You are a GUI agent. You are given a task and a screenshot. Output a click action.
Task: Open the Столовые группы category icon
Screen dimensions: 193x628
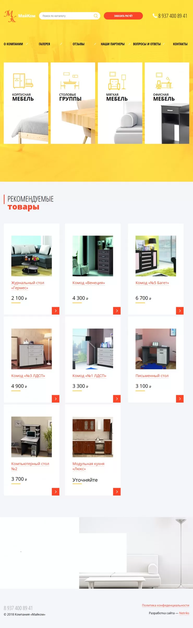[x=70, y=81]
